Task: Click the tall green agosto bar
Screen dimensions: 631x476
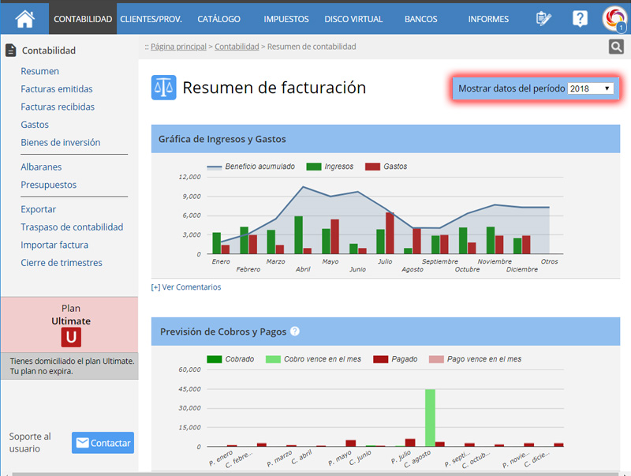Action: 430,418
